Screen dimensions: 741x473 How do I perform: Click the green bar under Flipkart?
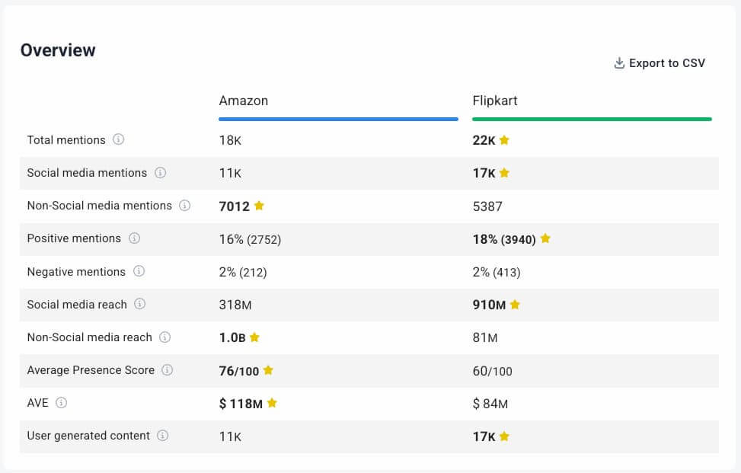pos(592,119)
